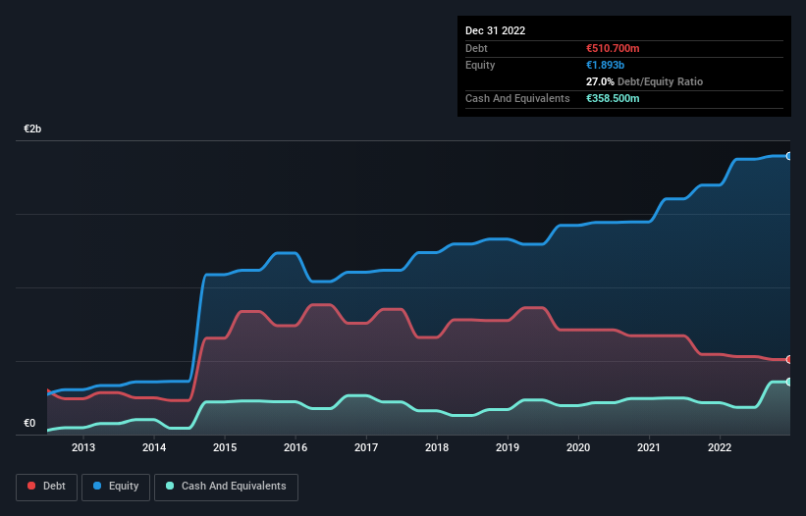This screenshot has height=516, width=806.
Task: Click the €358.500m cash value
Action: (613, 98)
